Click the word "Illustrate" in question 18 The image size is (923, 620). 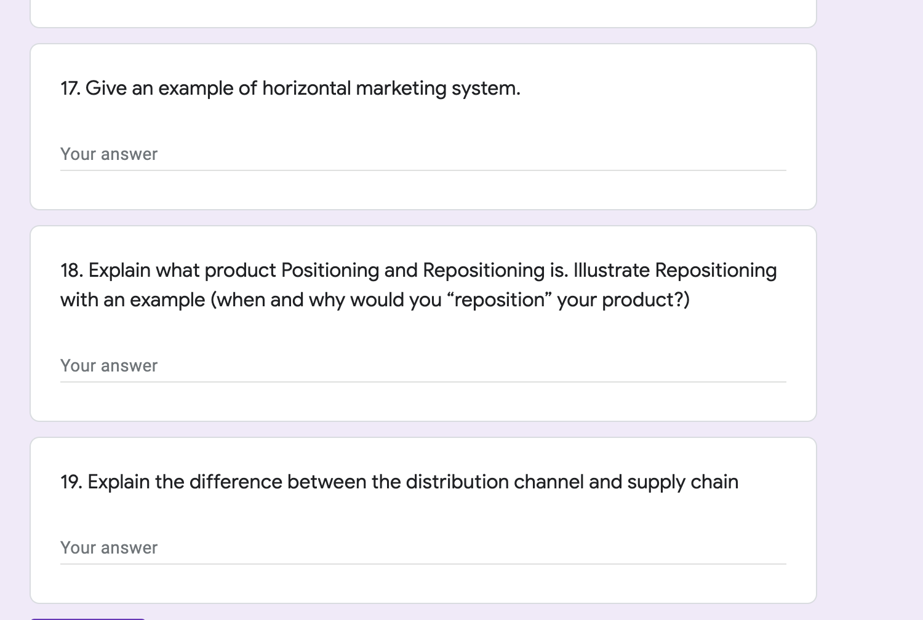pos(611,271)
